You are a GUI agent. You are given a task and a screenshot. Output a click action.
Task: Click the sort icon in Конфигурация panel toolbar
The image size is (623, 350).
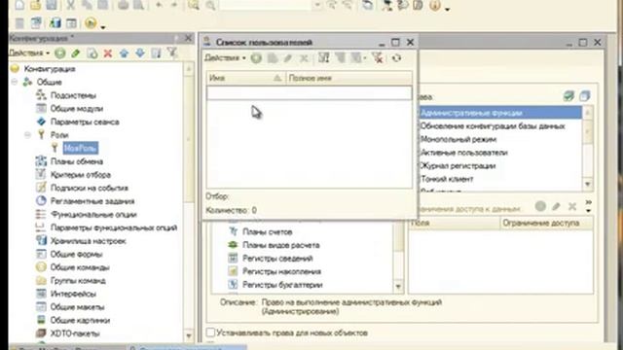tap(156, 52)
